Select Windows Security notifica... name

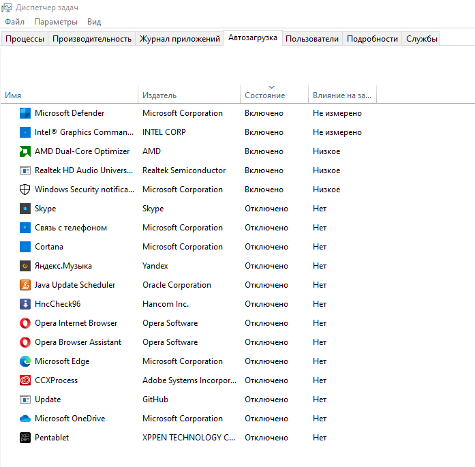coord(85,190)
